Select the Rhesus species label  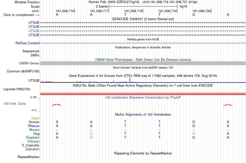34,126
